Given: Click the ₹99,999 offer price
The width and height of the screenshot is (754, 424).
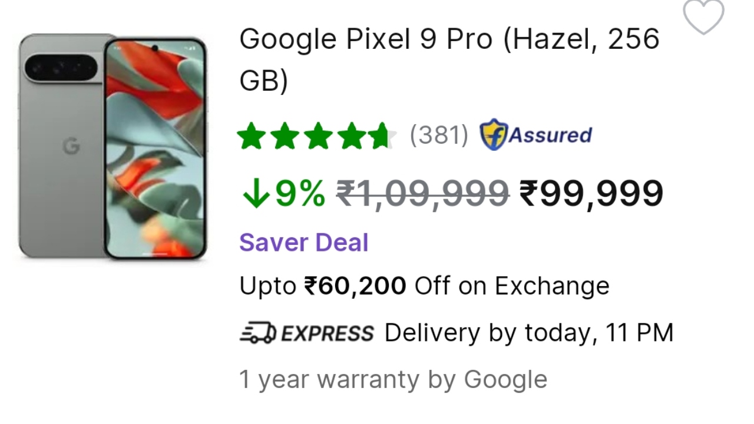Looking at the screenshot, I should [591, 193].
